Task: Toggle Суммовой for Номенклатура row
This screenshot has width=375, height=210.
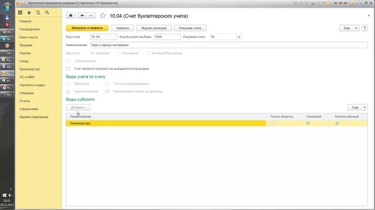Action: (308, 123)
